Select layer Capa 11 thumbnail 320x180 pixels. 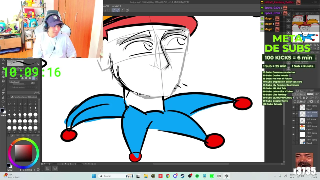(302, 128)
